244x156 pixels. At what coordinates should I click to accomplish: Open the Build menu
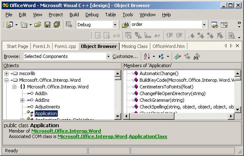(74, 15)
